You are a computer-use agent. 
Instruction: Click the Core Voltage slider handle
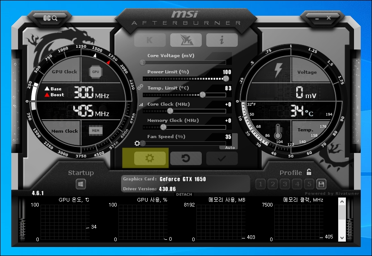[x=143, y=63]
